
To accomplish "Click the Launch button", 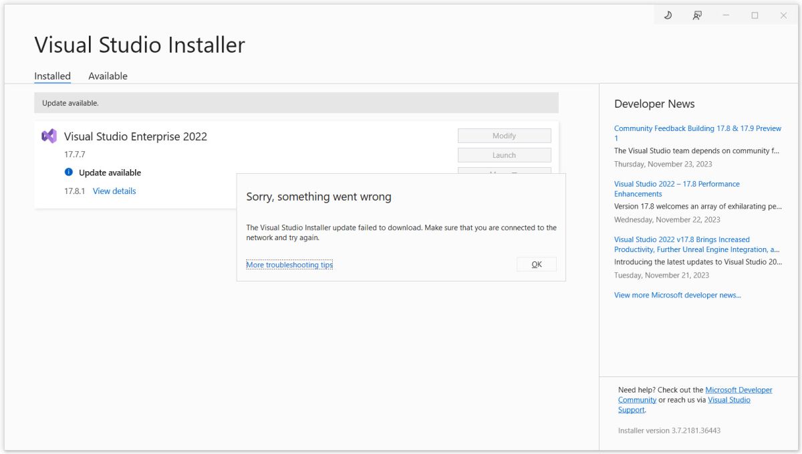I will [x=504, y=155].
